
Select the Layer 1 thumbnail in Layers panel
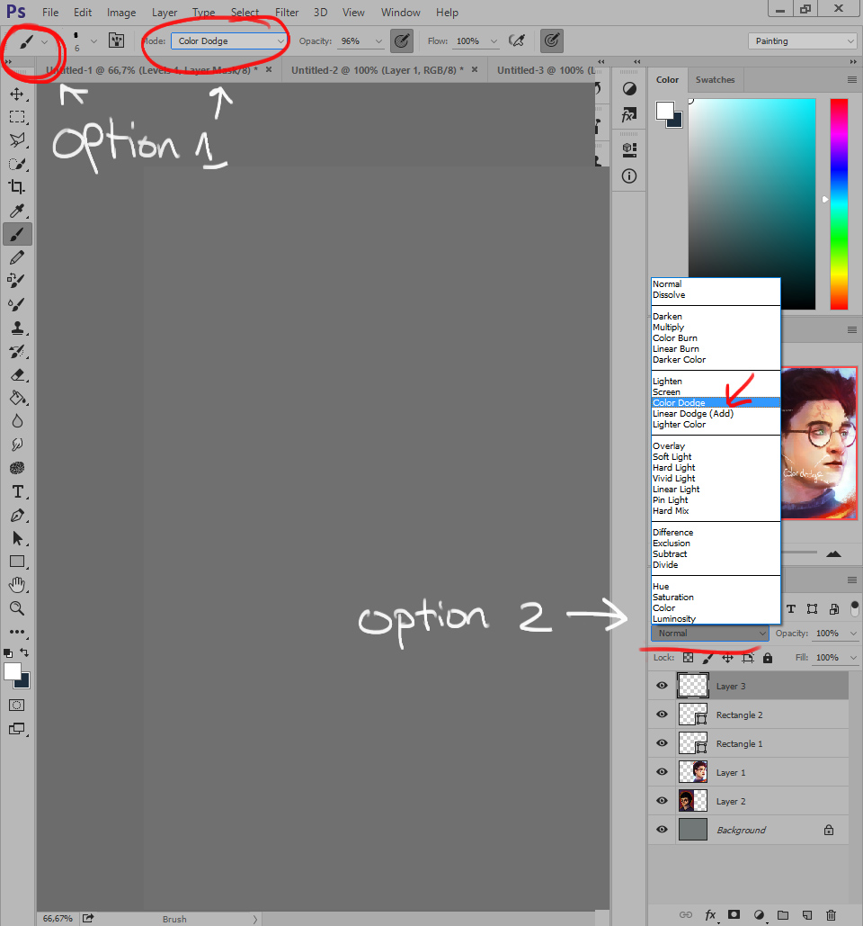pos(693,772)
